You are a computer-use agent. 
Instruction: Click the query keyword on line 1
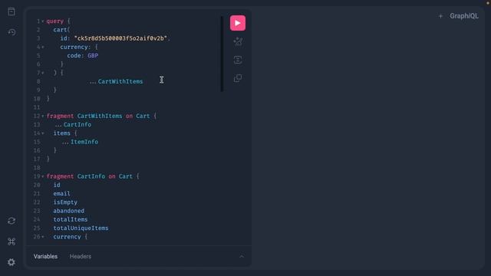55,21
